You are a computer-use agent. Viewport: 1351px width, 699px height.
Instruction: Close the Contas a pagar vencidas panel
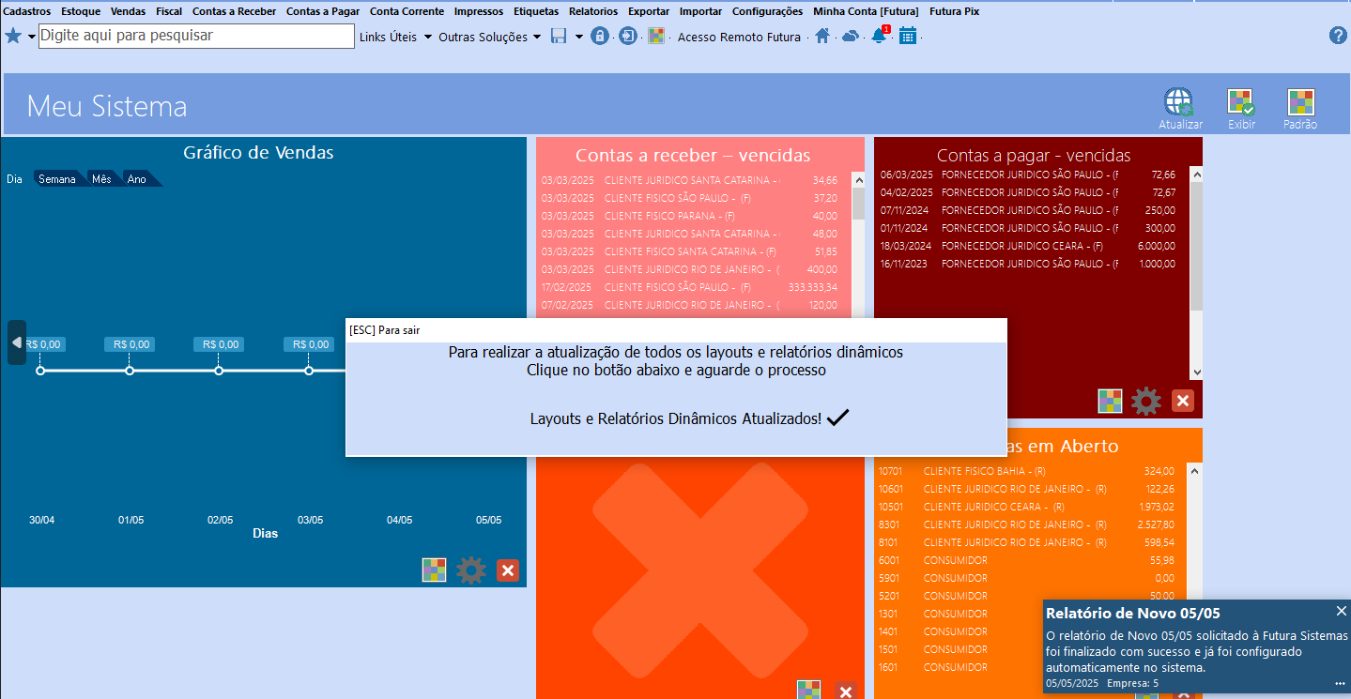pyautogui.click(x=1183, y=402)
